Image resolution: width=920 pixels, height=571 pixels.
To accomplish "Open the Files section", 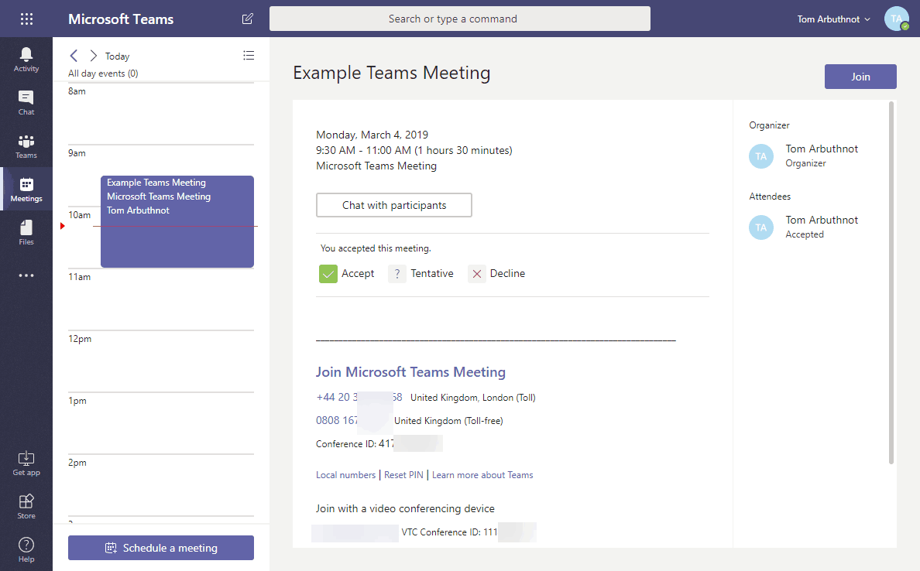I will pos(26,231).
